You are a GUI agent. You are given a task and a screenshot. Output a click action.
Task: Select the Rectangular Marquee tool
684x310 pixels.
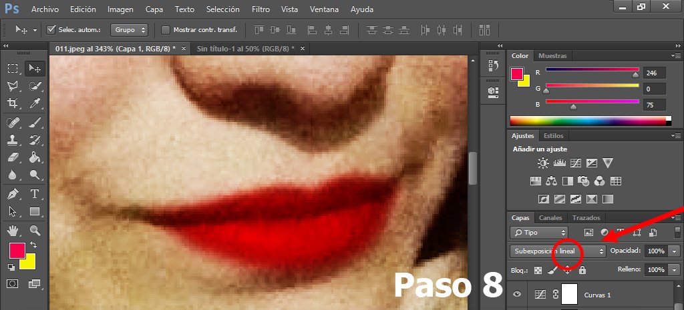pos(13,69)
